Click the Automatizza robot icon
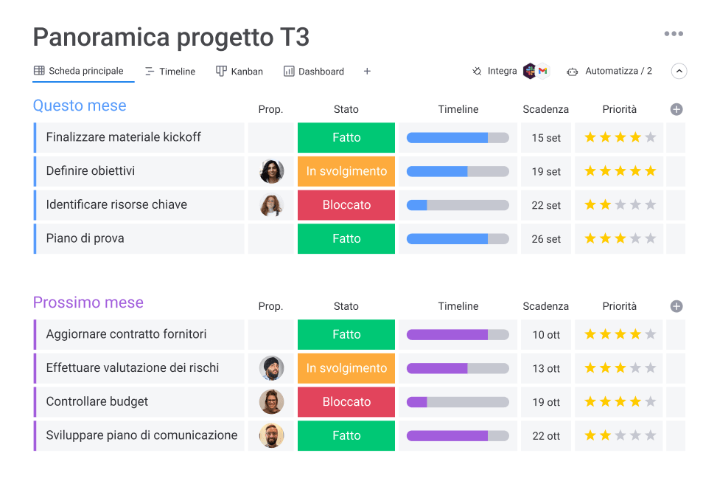Viewport: 717px width, 484px height. pyautogui.click(x=573, y=71)
